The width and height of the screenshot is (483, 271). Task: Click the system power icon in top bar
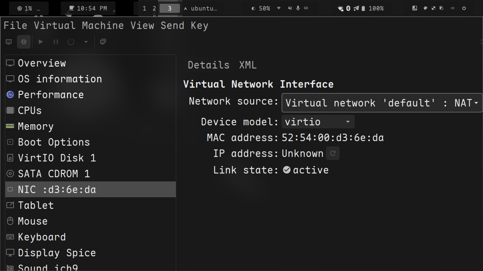pyautogui.click(x=464, y=8)
